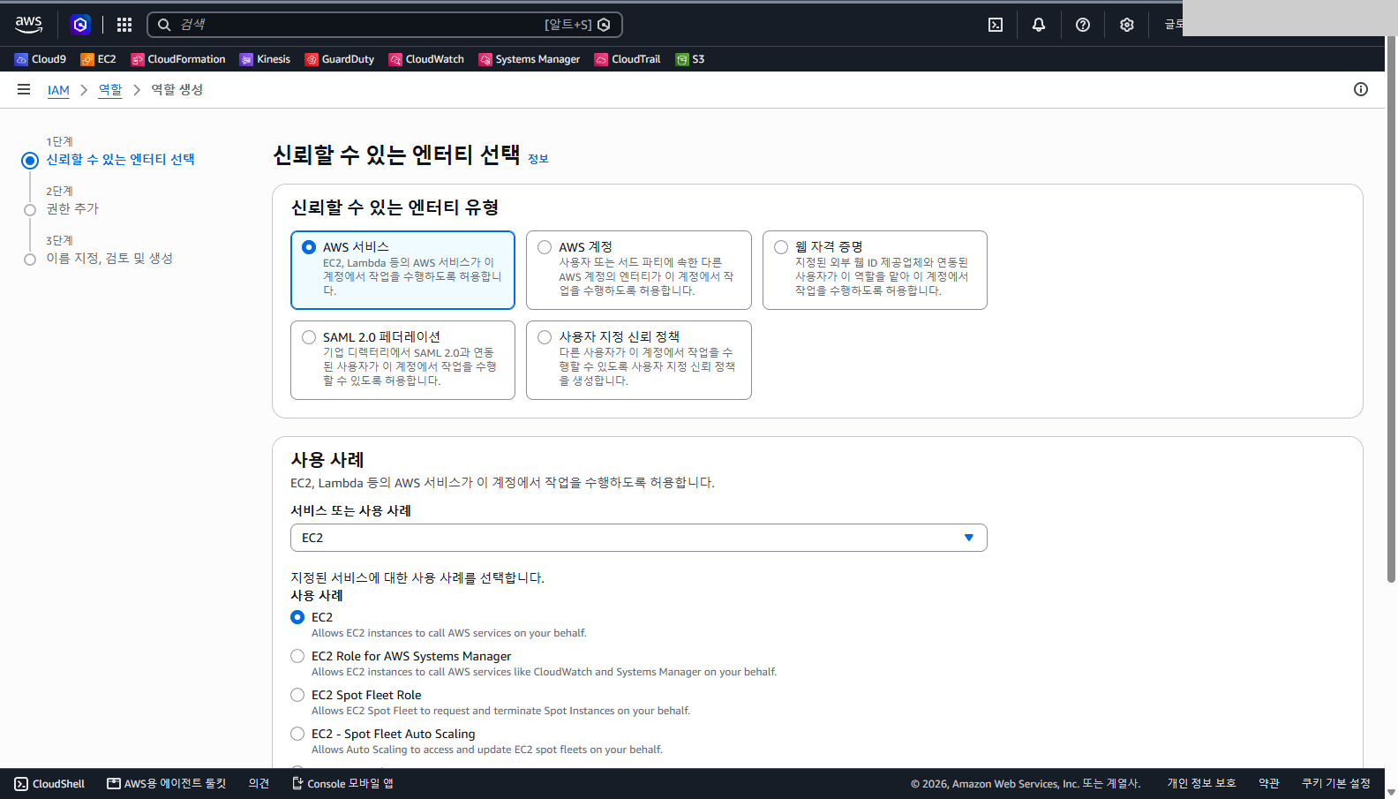
Task: Toggle the side navigation hamburger menu
Action: click(24, 89)
